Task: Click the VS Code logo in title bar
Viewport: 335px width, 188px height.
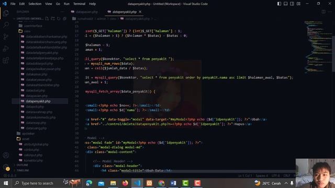Action: [x=5, y=4]
